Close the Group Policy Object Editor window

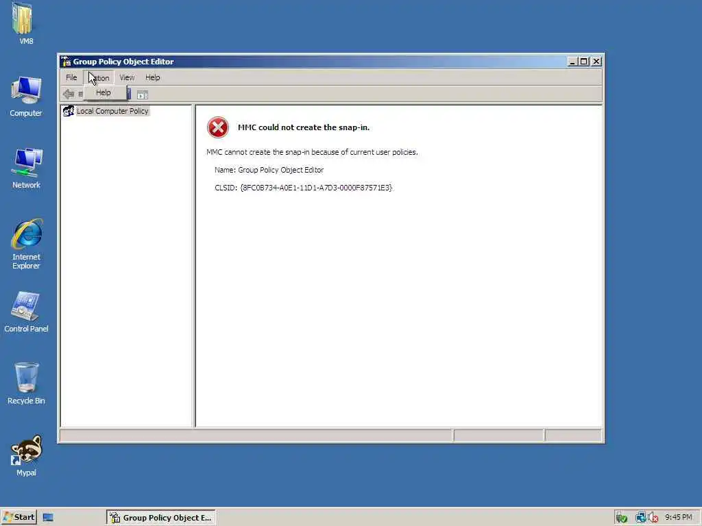coord(596,61)
